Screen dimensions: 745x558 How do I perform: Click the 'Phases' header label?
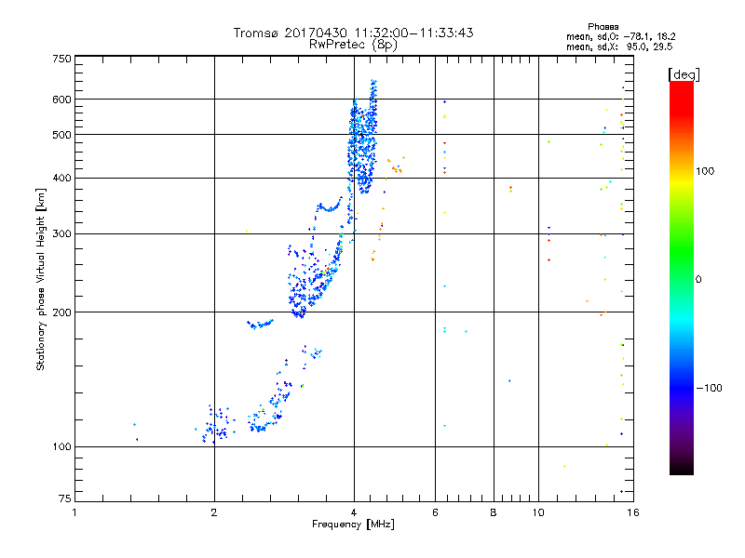[x=603, y=27]
